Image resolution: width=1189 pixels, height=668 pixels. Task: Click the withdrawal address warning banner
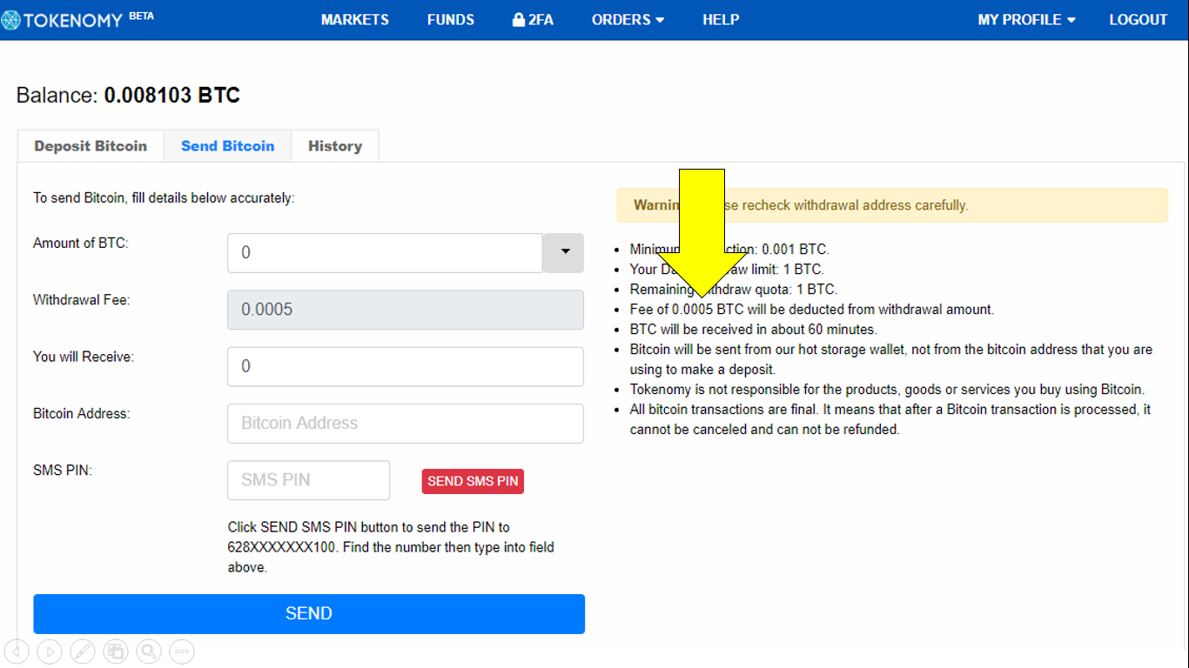click(x=892, y=205)
